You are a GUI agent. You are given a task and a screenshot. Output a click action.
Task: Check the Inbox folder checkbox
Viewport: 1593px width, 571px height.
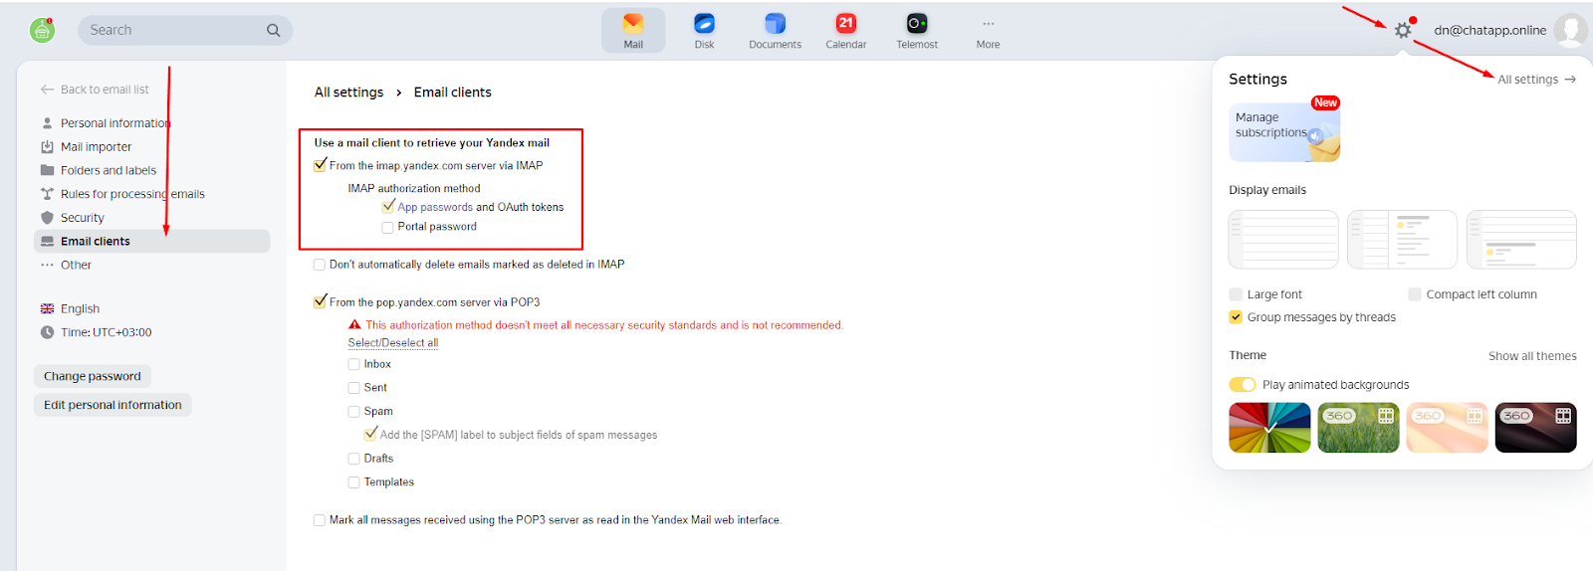pos(353,364)
